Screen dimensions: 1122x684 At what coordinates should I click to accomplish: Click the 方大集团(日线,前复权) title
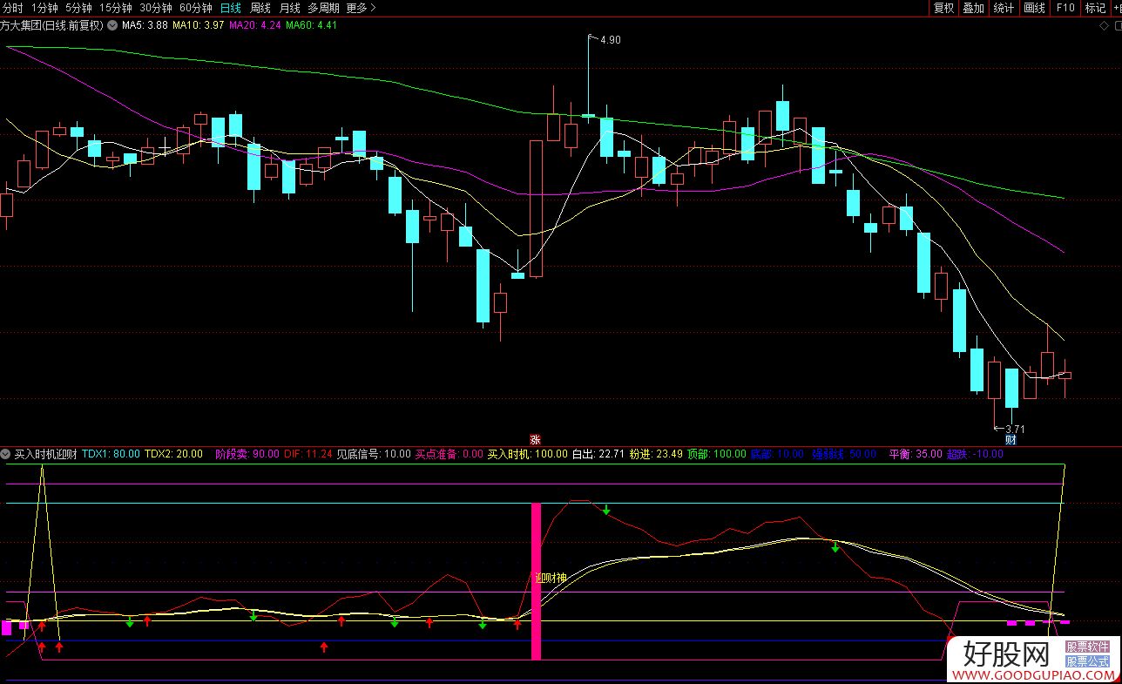coord(52,25)
